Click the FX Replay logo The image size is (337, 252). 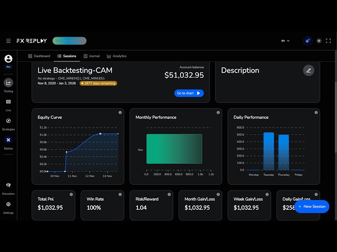(x=32, y=41)
